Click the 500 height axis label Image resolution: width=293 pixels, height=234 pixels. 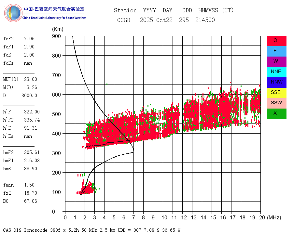pos(56,114)
